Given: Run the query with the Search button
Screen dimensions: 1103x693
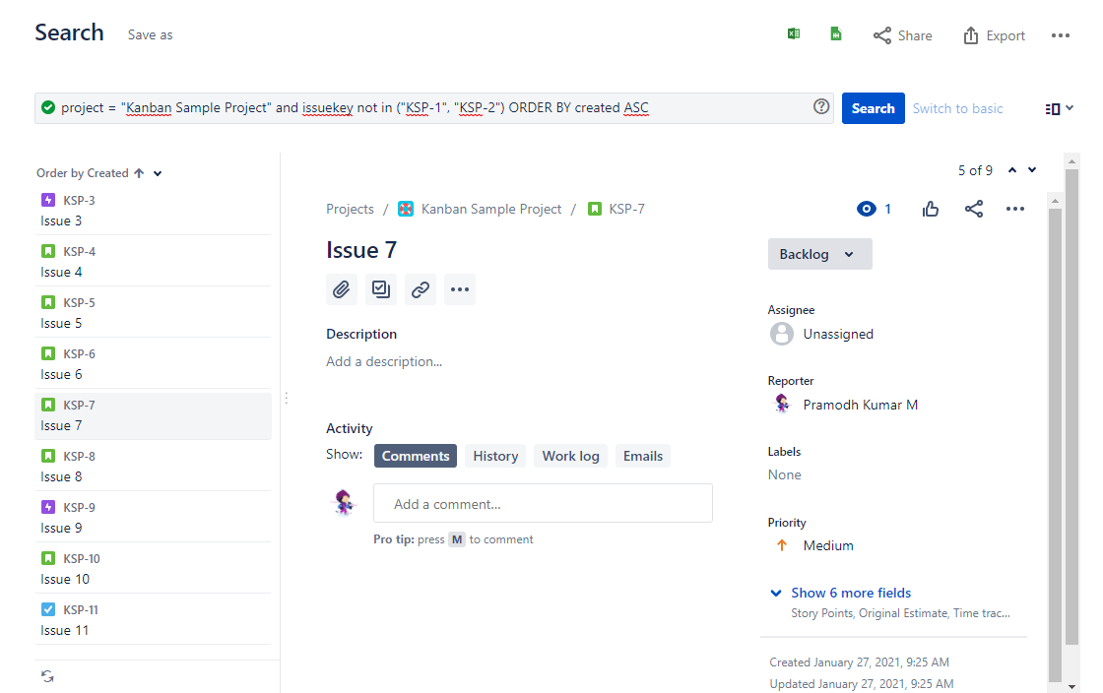Looking at the screenshot, I should point(873,108).
